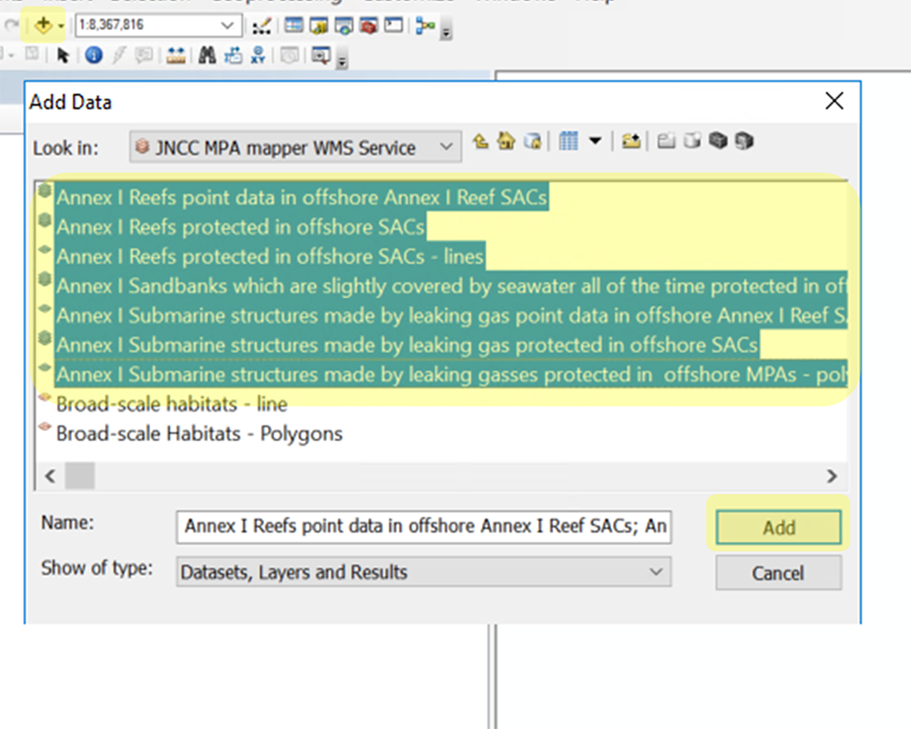Open the Find tool using binoculars icon
This screenshot has width=911, height=729.
(207, 56)
